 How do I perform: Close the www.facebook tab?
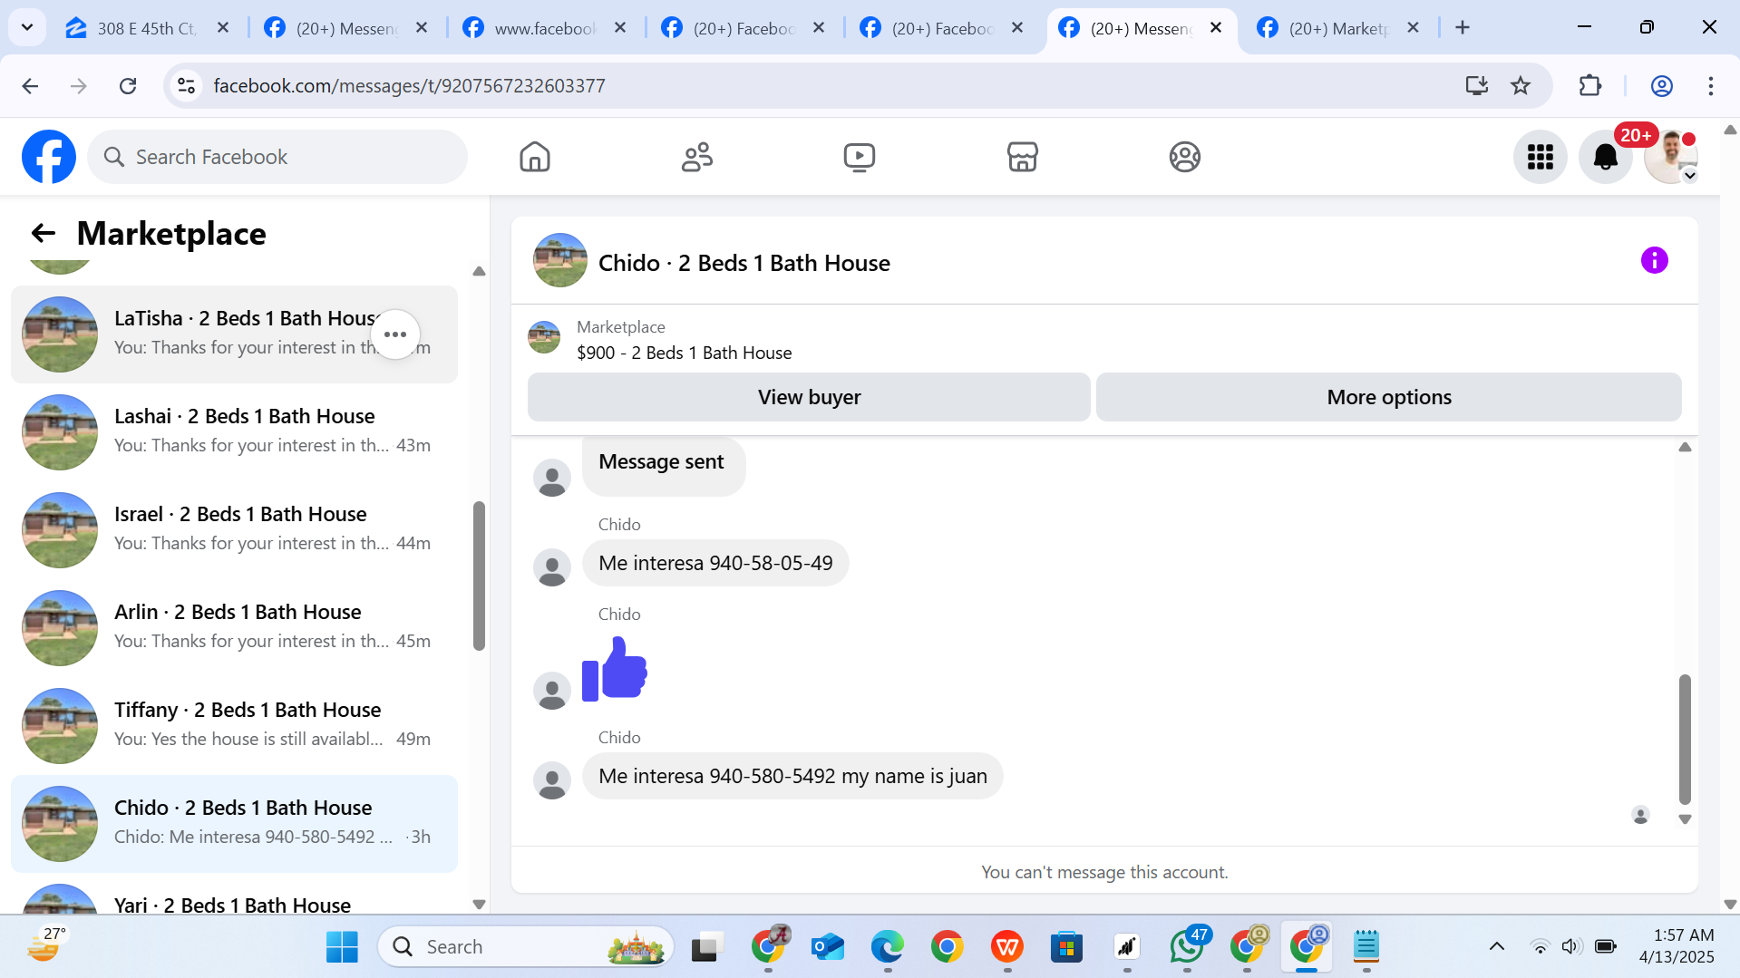tap(620, 28)
